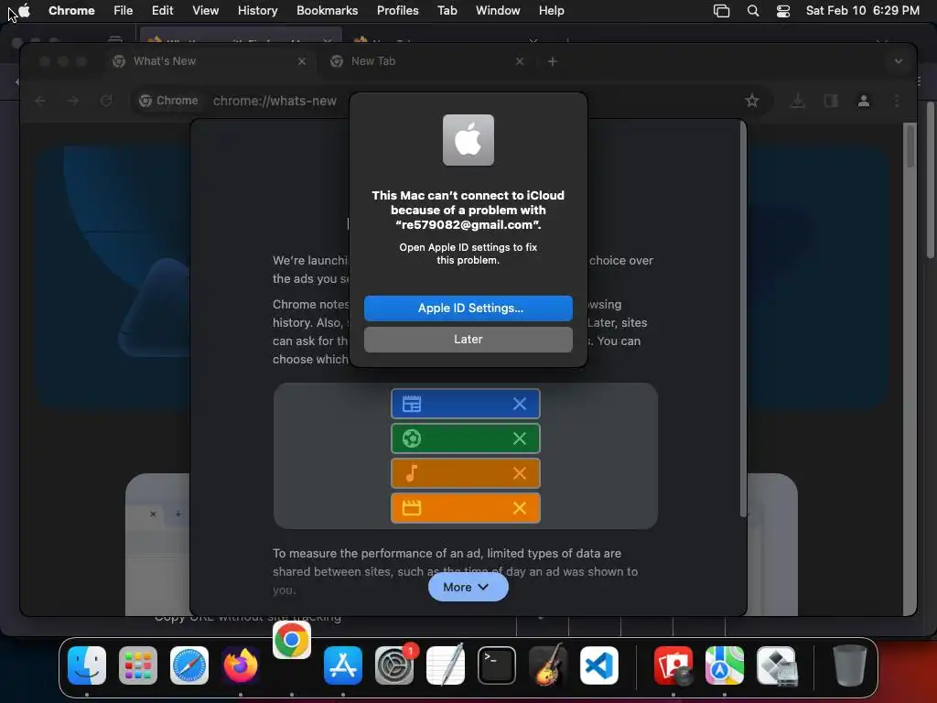
Task: Open the History menu
Action: point(257,10)
